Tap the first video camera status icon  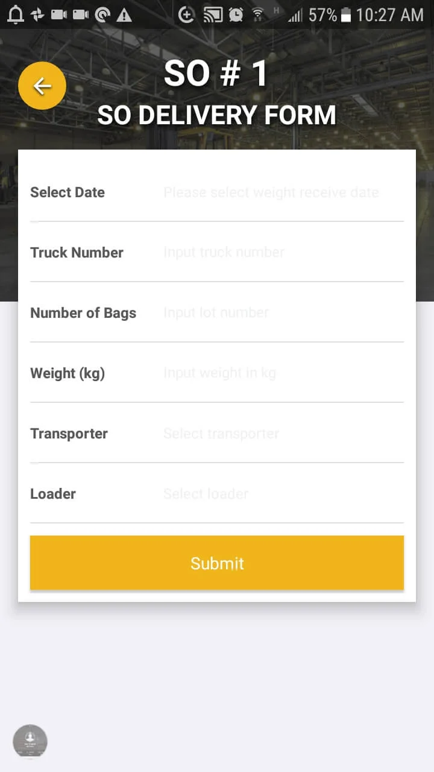[x=59, y=14]
